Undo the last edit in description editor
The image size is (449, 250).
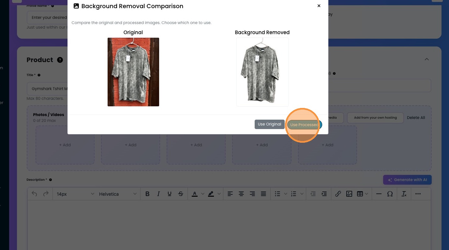(x=35, y=194)
